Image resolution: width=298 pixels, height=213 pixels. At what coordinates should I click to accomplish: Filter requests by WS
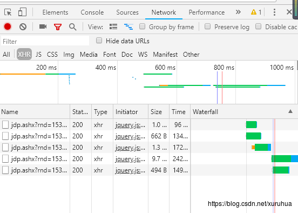point(143,55)
